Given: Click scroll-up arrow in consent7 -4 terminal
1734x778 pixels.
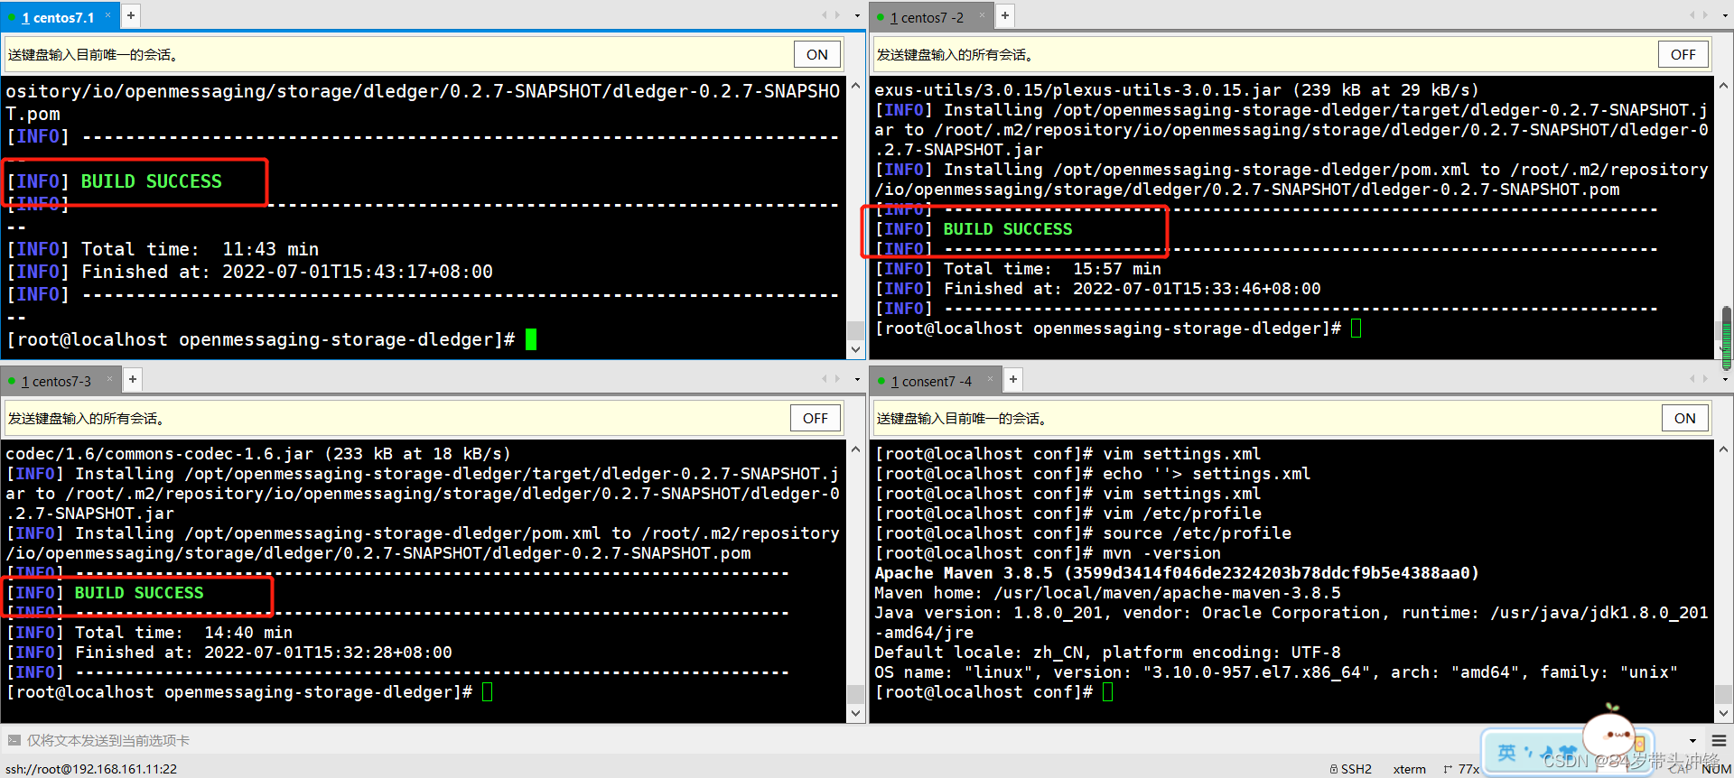Looking at the screenshot, I should pyautogui.click(x=1723, y=449).
